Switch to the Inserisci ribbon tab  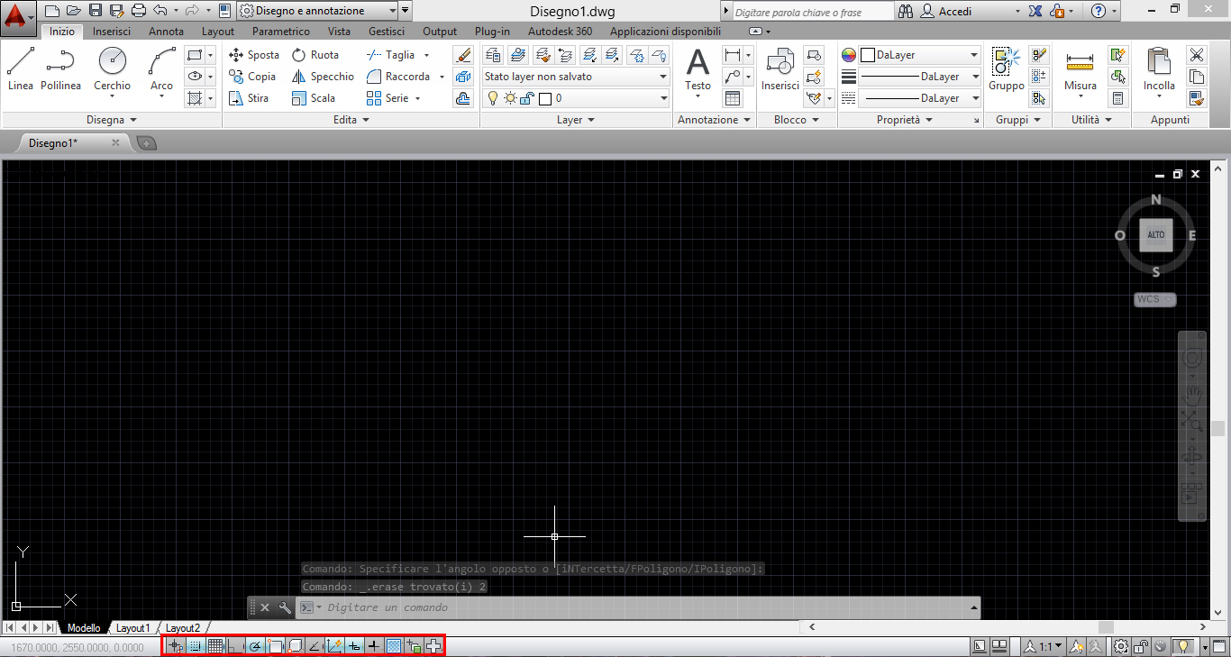tap(112, 32)
